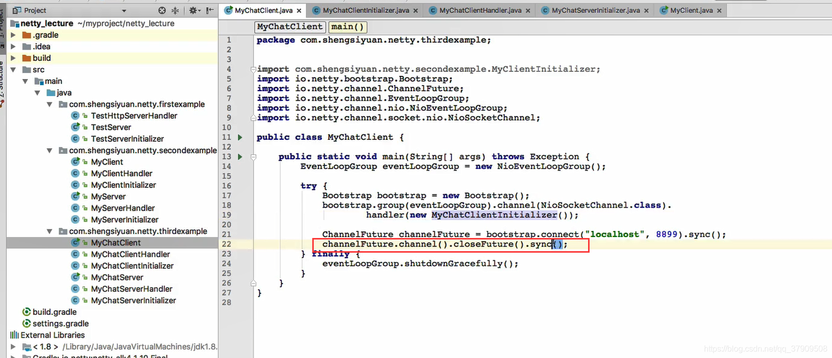Open TestServer class
This screenshot has width=832, height=358.
[x=111, y=128]
